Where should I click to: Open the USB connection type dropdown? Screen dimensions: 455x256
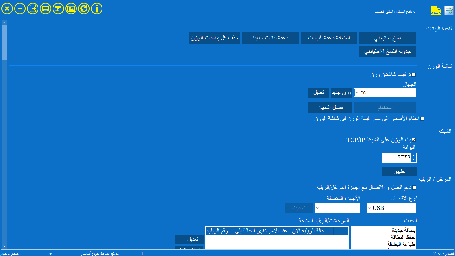369,208
